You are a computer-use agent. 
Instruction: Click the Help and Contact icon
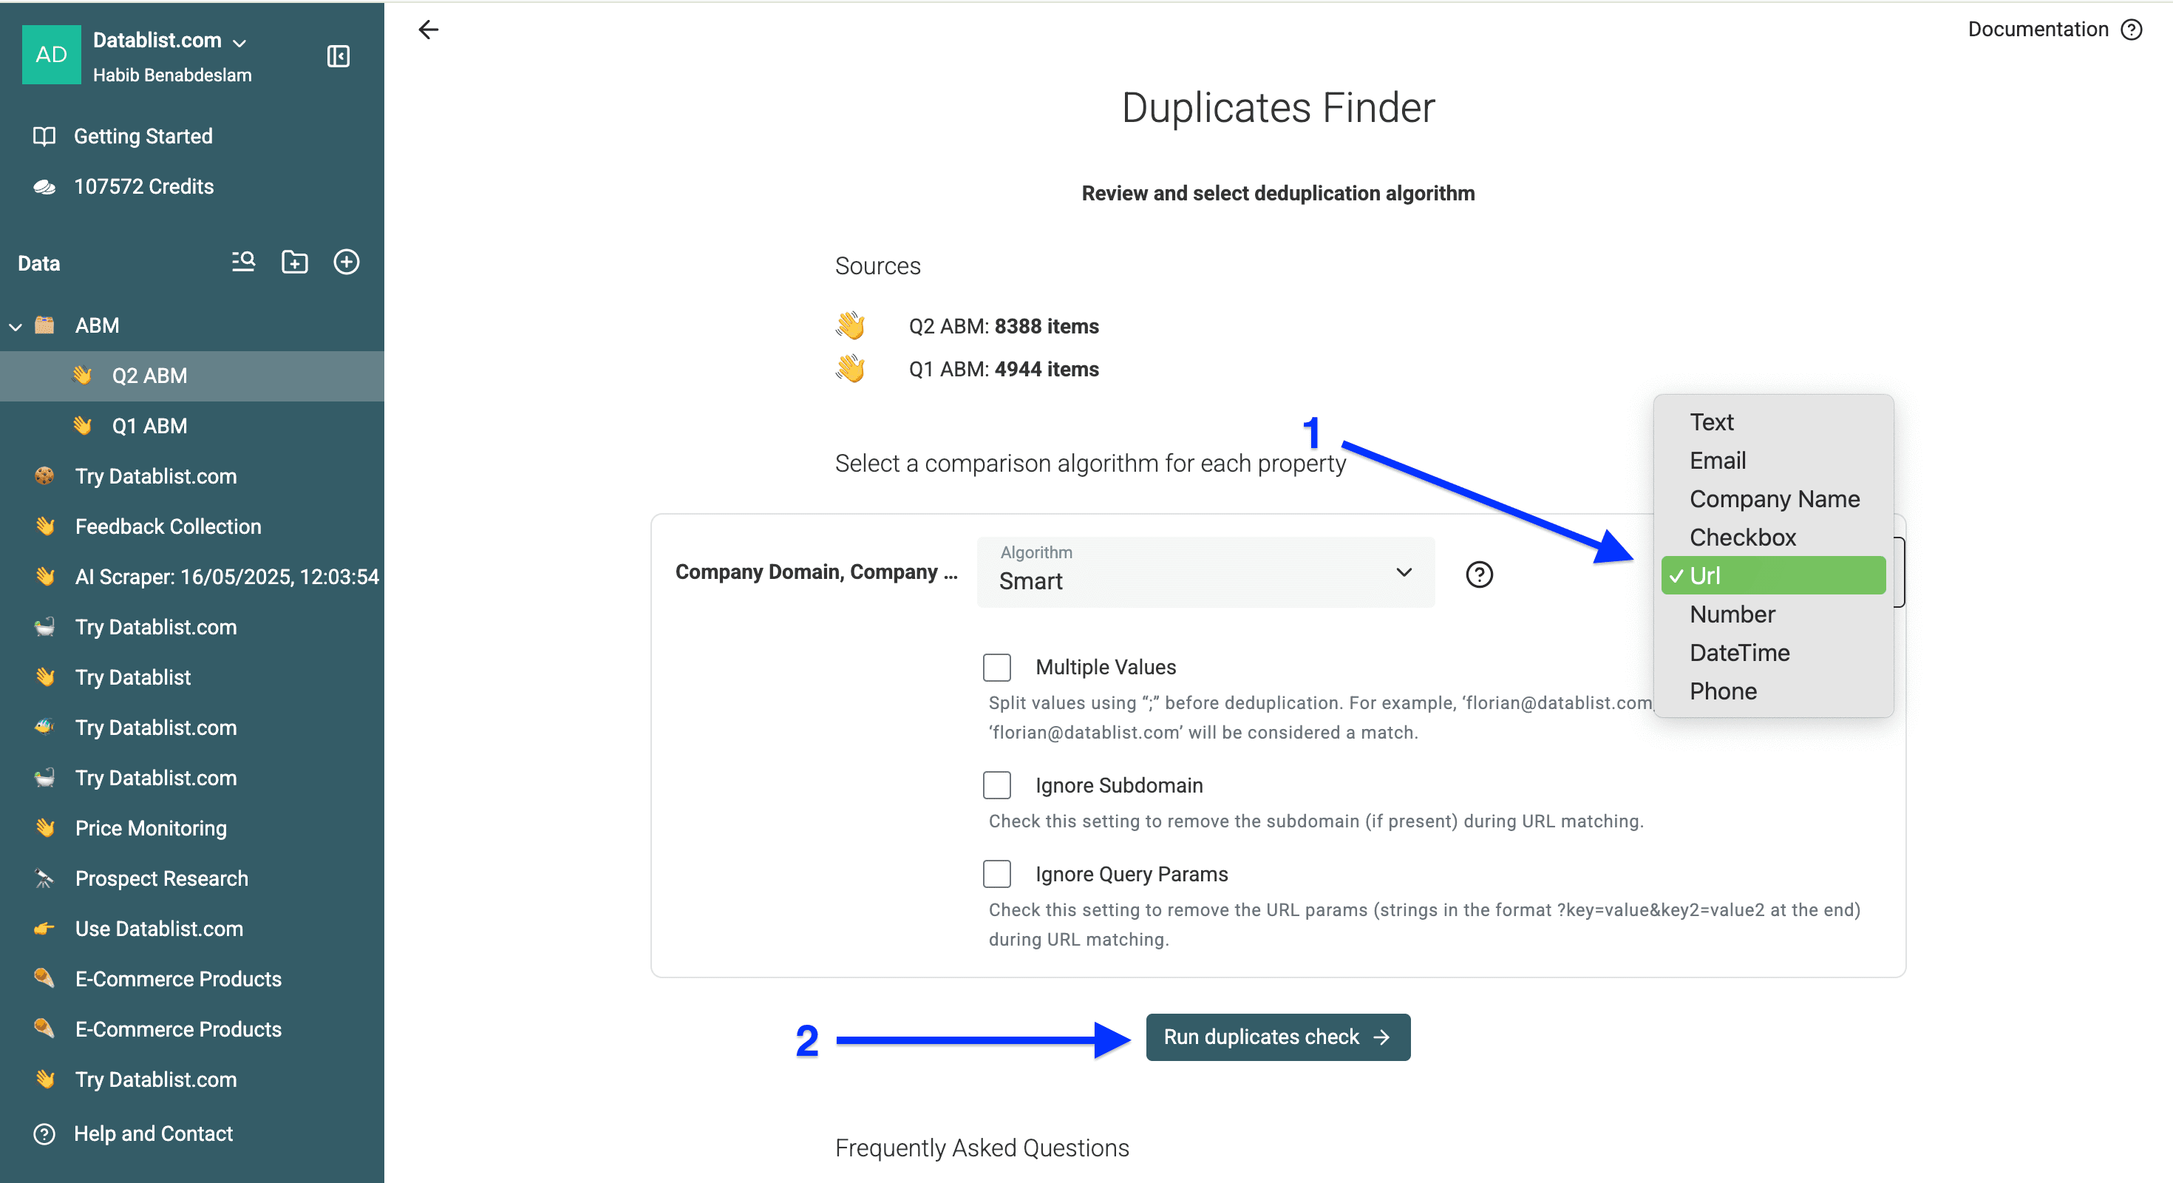[44, 1133]
